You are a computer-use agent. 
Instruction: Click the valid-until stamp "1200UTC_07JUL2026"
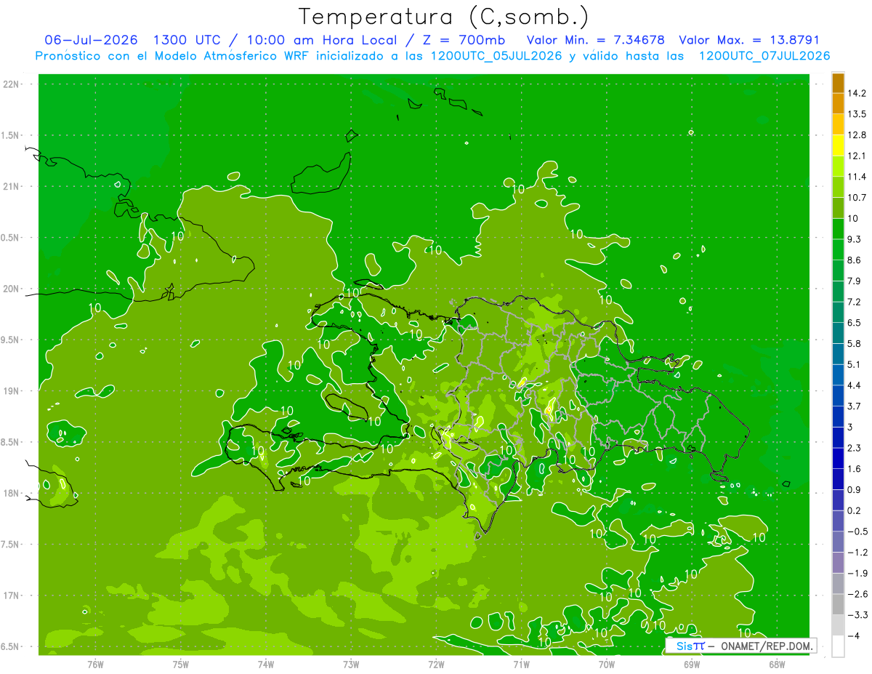pos(764,56)
